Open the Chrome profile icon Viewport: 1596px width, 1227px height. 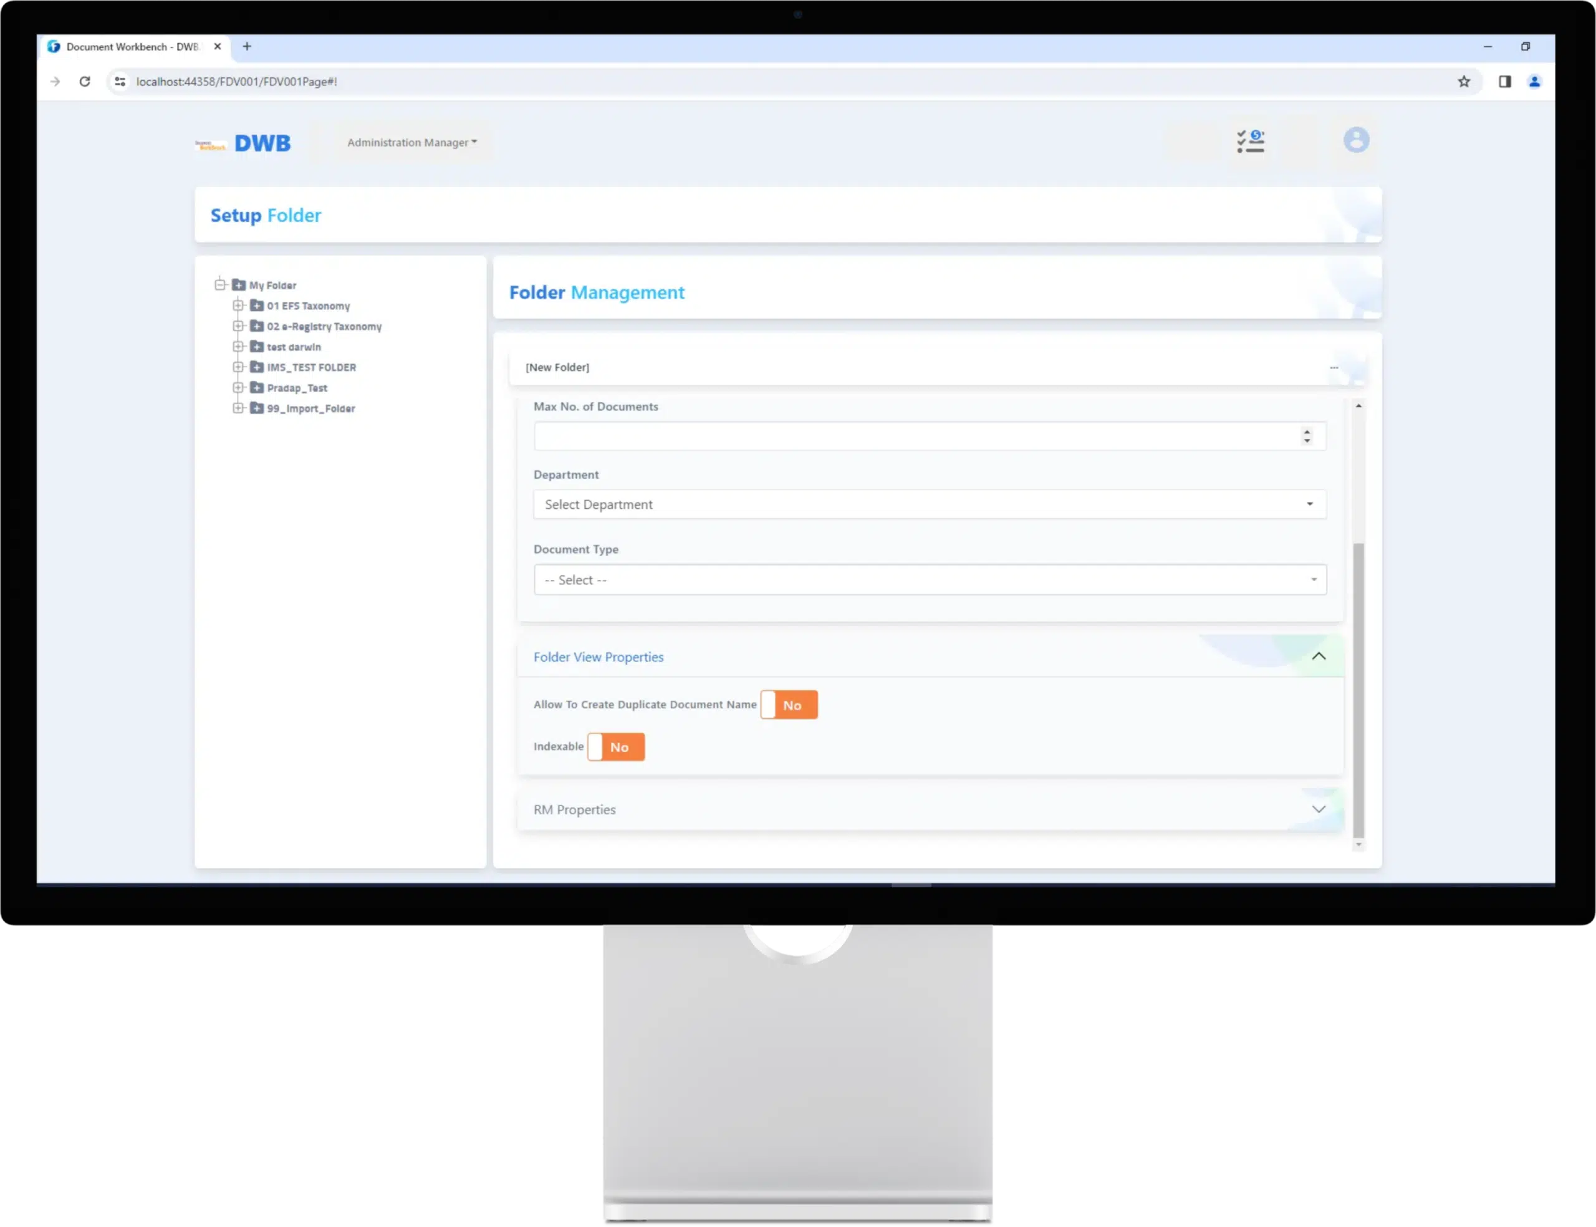pyautogui.click(x=1535, y=82)
